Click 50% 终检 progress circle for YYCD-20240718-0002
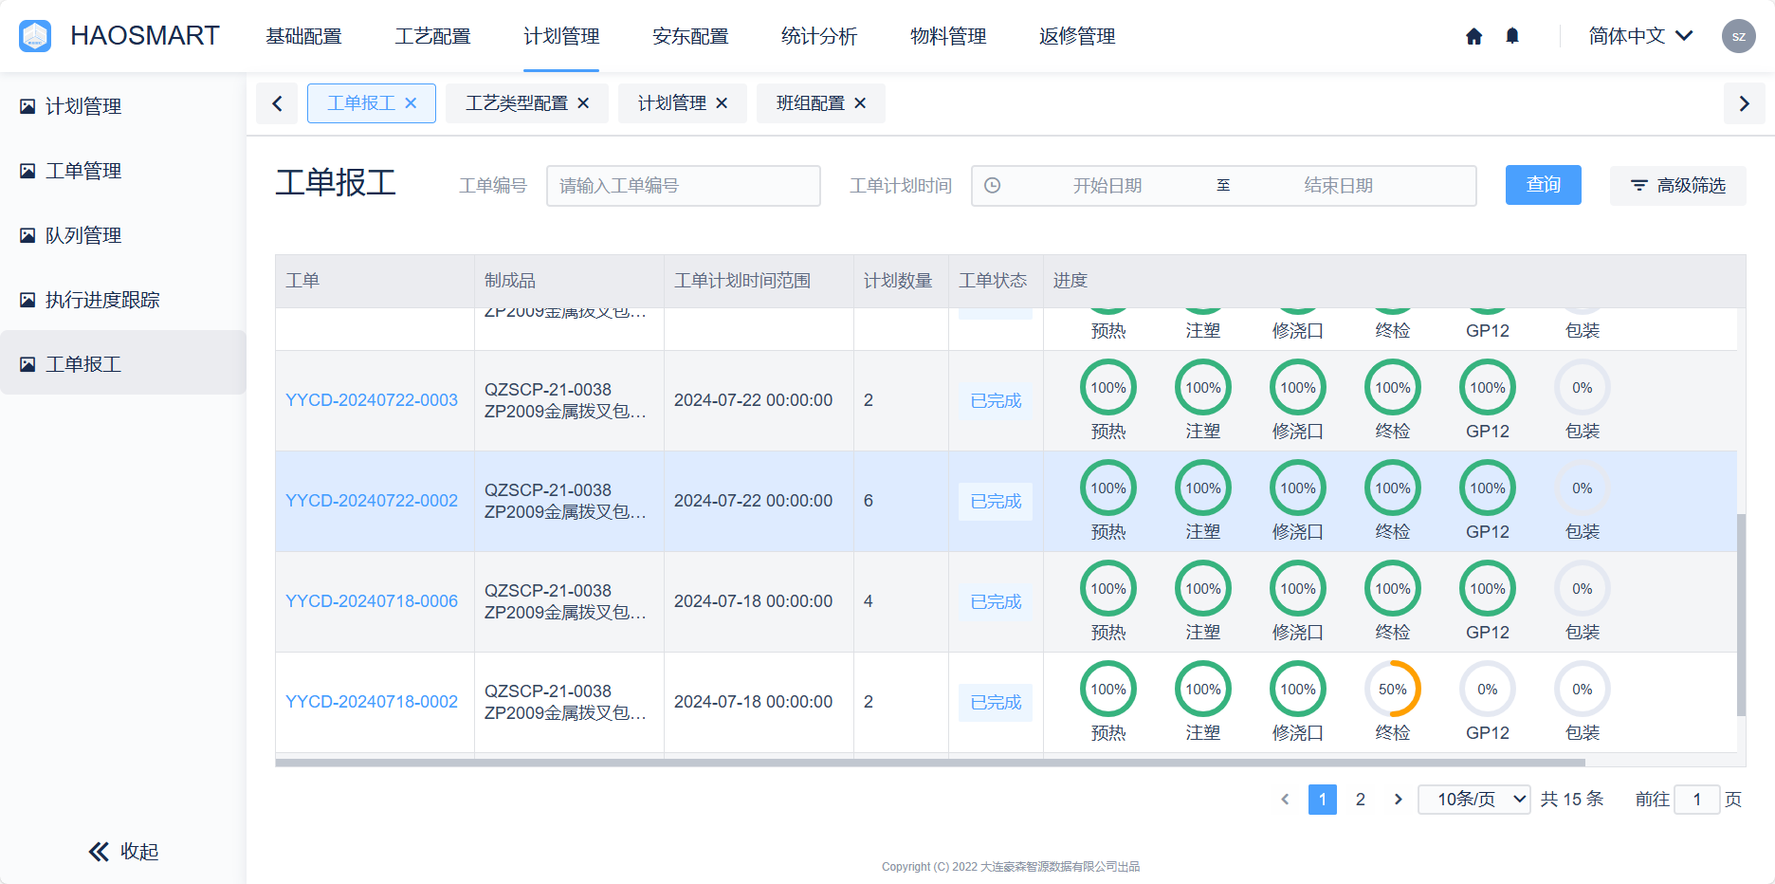1775x884 pixels. pyautogui.click(x=1393, y=690)
